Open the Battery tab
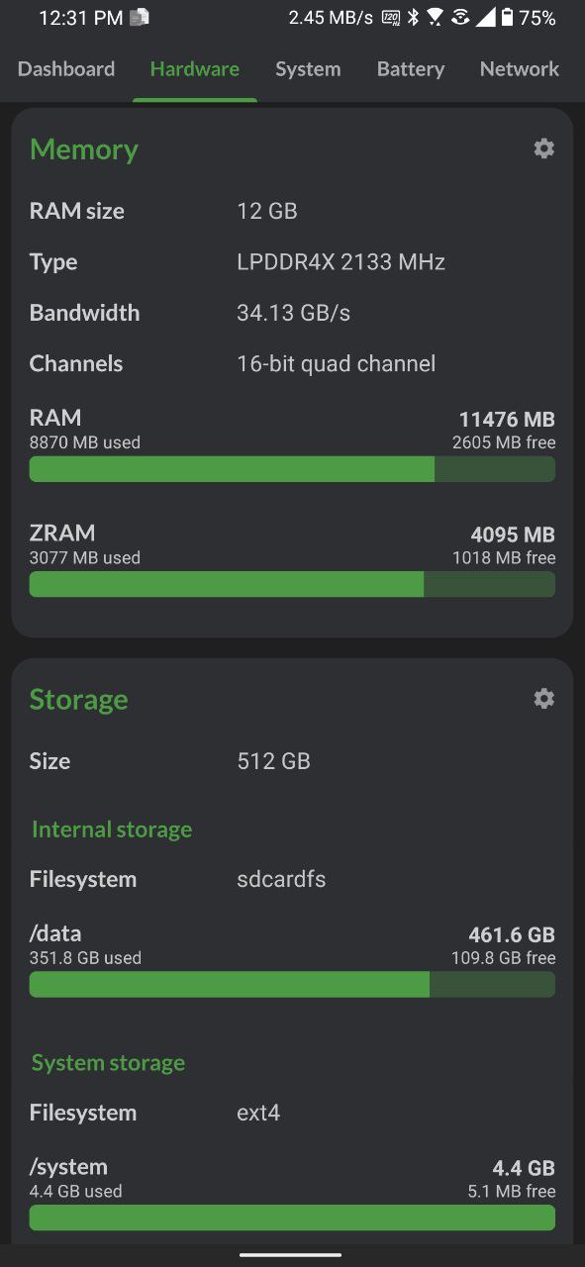 410,69
